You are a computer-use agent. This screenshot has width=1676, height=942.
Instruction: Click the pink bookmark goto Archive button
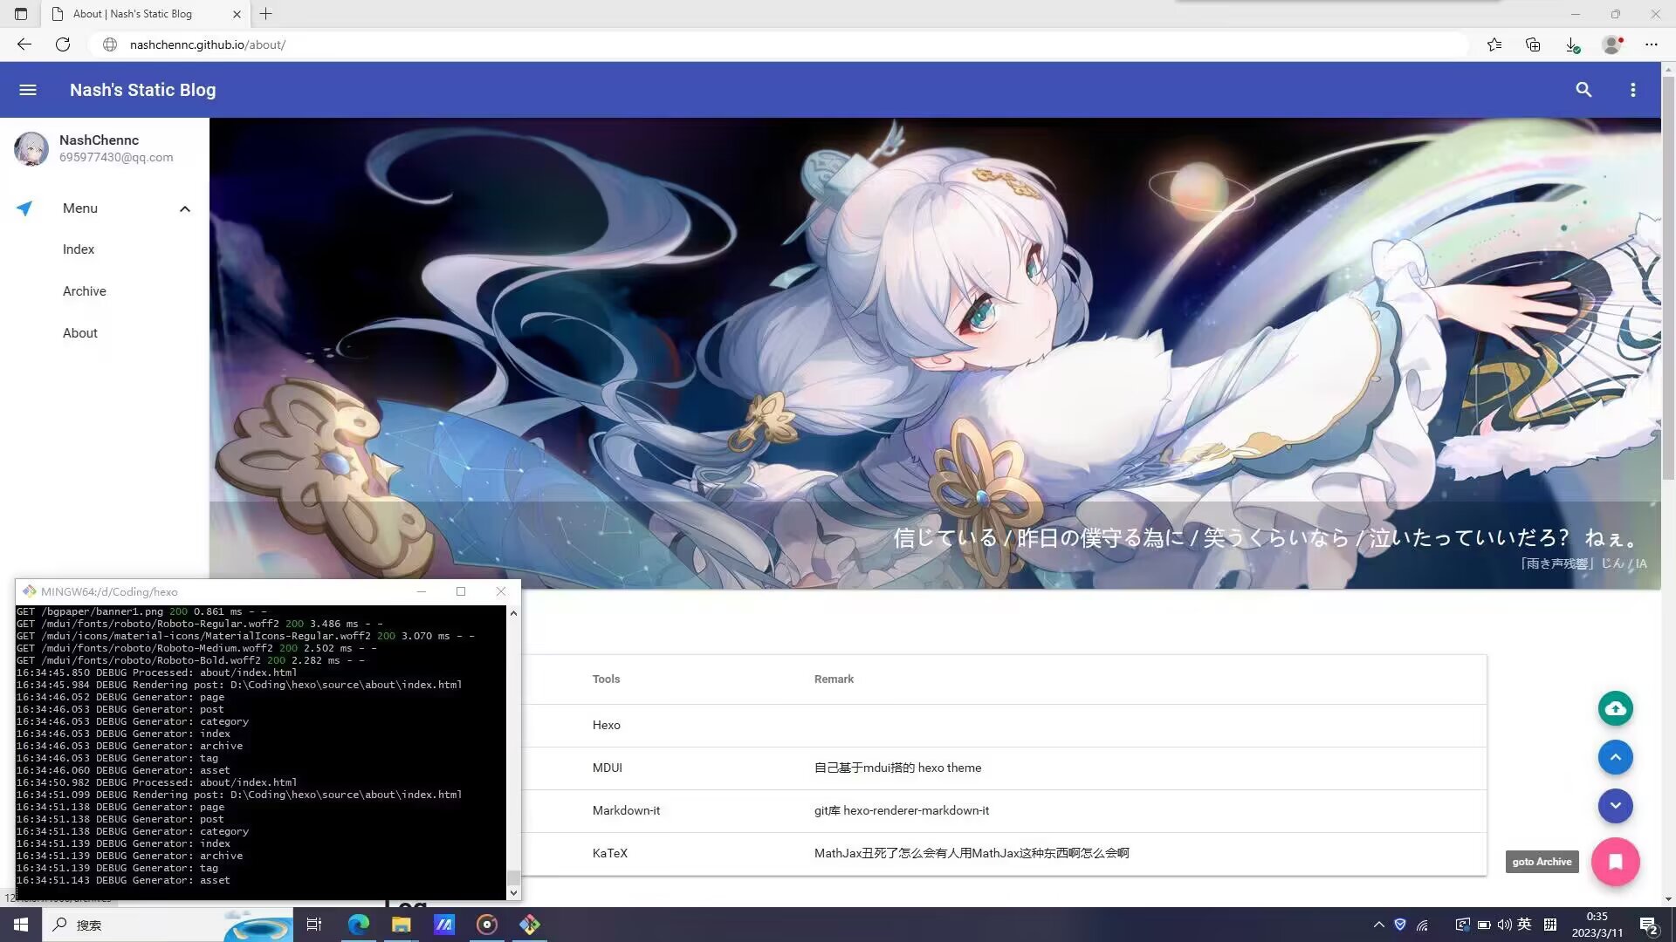point(1615,862)
